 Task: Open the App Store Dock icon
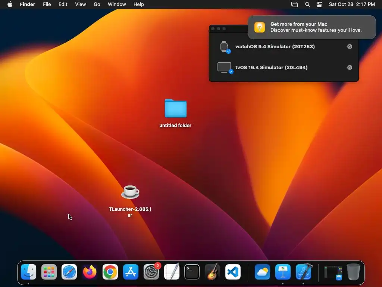131,272
